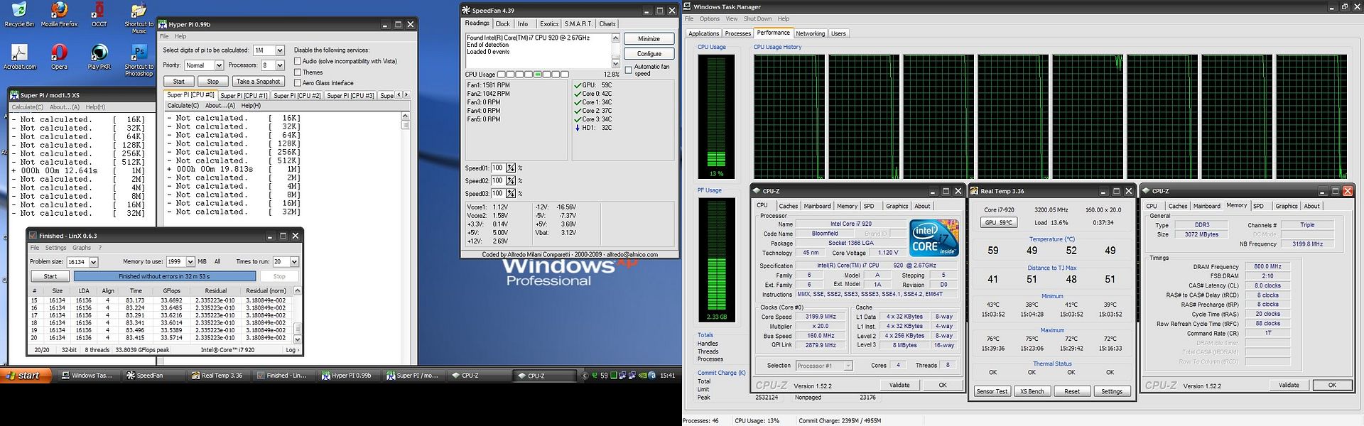
Task: Open the Recycle Bin desktop icon
Action: tap(19, 15)
